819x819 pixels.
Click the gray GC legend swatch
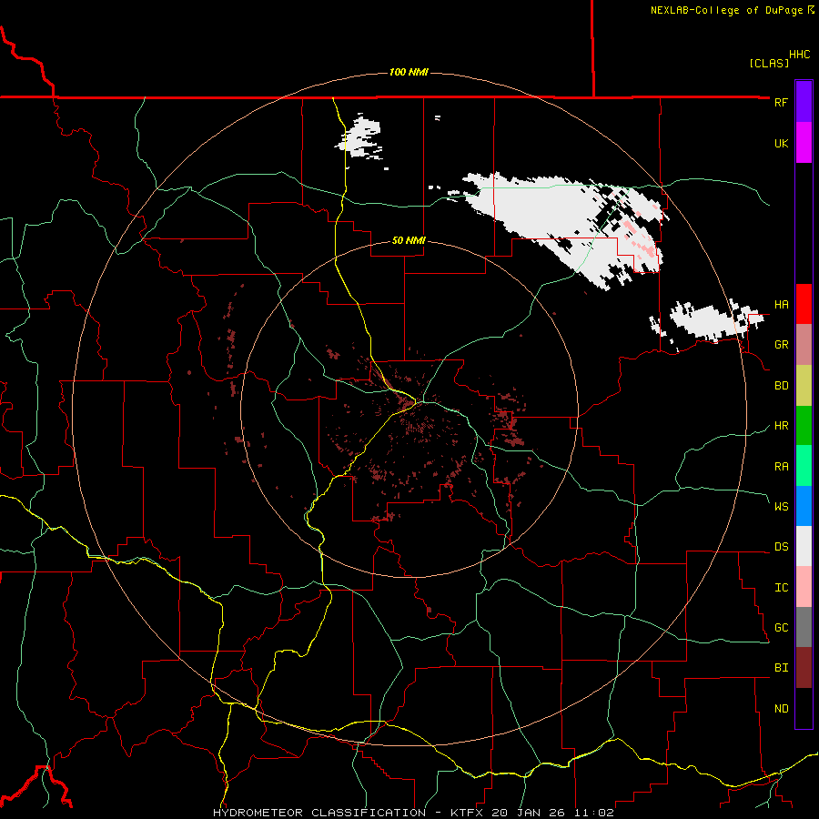point(804,627)
